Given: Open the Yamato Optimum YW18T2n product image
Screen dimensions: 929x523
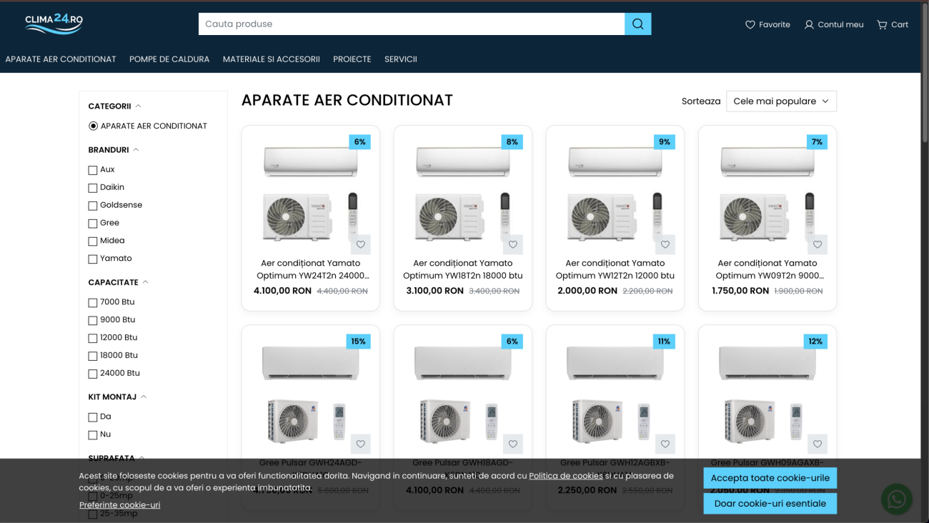Looking at the screenshot, I should click(x=462, y=193).
